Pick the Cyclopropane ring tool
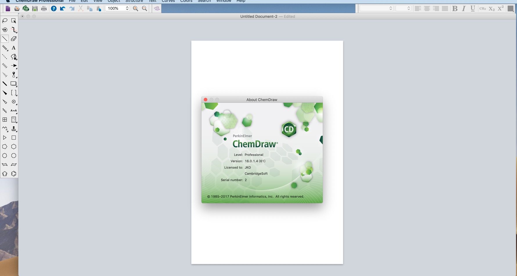Screen dimensions: 517x276 [5, 138]
